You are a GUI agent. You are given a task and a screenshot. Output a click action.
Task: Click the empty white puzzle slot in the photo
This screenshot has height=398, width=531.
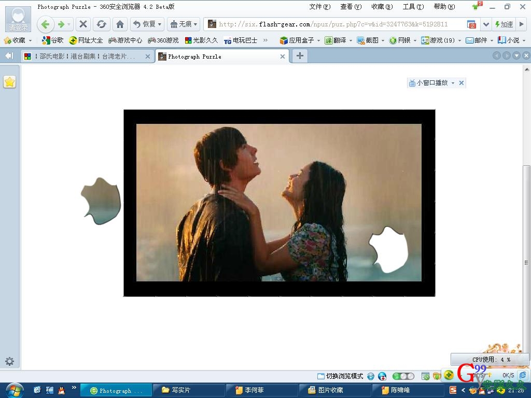(x=388, y=250)
